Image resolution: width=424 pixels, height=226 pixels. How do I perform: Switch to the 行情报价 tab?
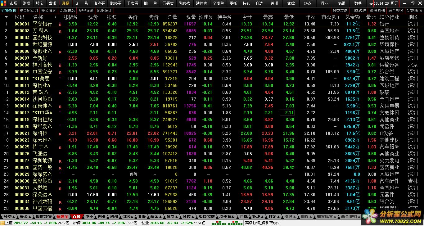coord(9,10)
